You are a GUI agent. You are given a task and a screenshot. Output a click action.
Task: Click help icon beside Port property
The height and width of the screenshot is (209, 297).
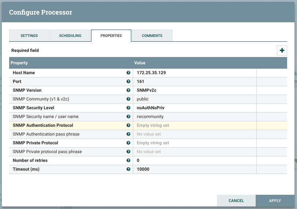tap(128, 81)
